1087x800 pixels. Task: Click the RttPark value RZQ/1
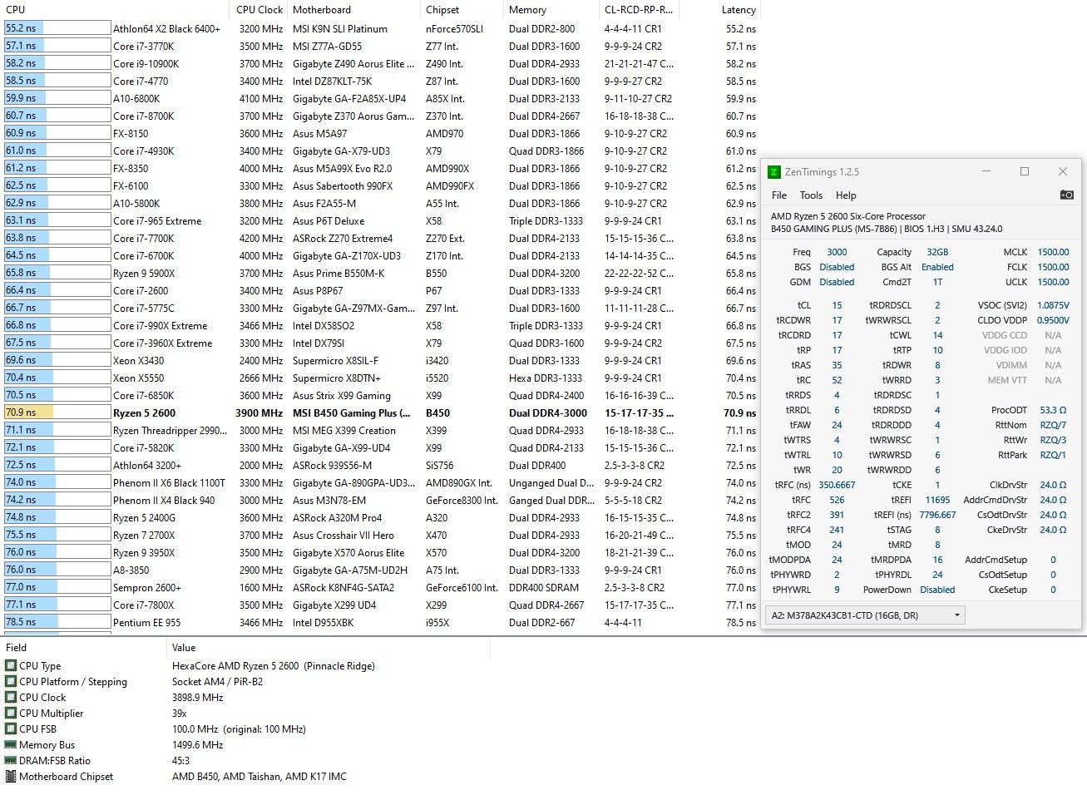(1053, 455)
